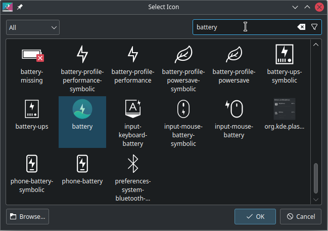Open the All category dropdown
Viewport: 328px width, 231px height.
click(x=33, y=27)
